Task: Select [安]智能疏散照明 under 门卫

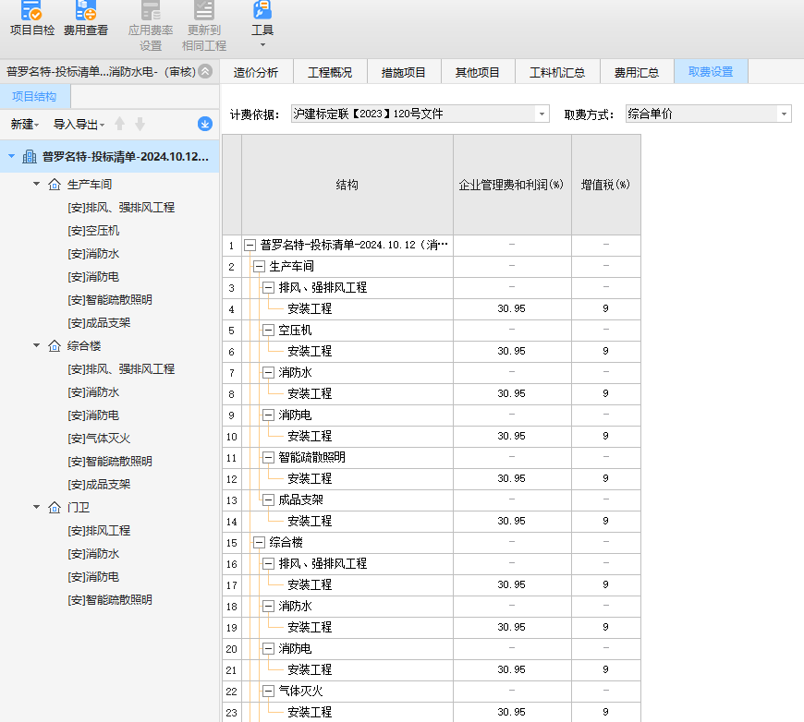Action: coord(110,599)
